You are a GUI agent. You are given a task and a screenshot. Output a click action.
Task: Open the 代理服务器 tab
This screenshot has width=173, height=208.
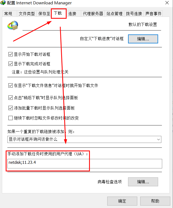tap(93, 14)
